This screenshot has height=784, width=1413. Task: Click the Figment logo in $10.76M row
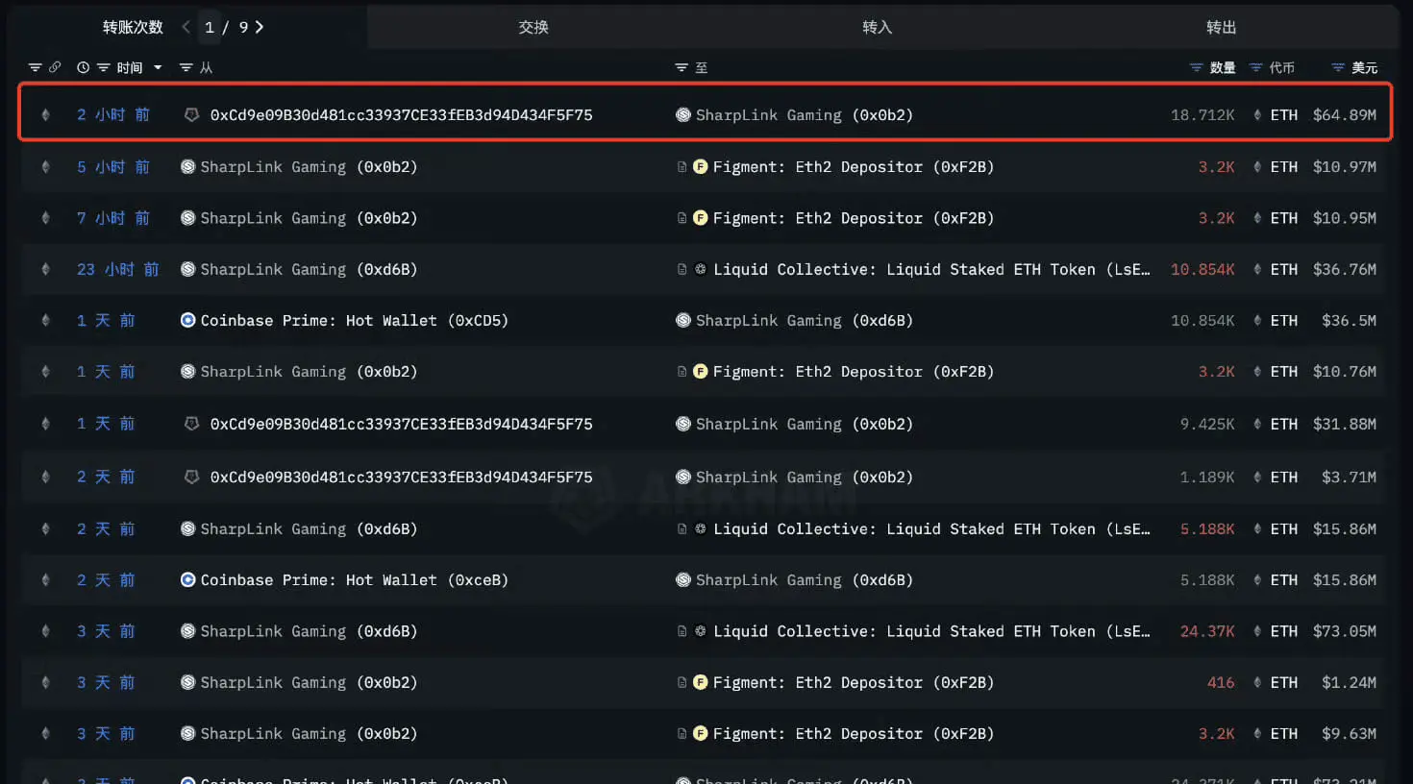click(x=701, y=371)
